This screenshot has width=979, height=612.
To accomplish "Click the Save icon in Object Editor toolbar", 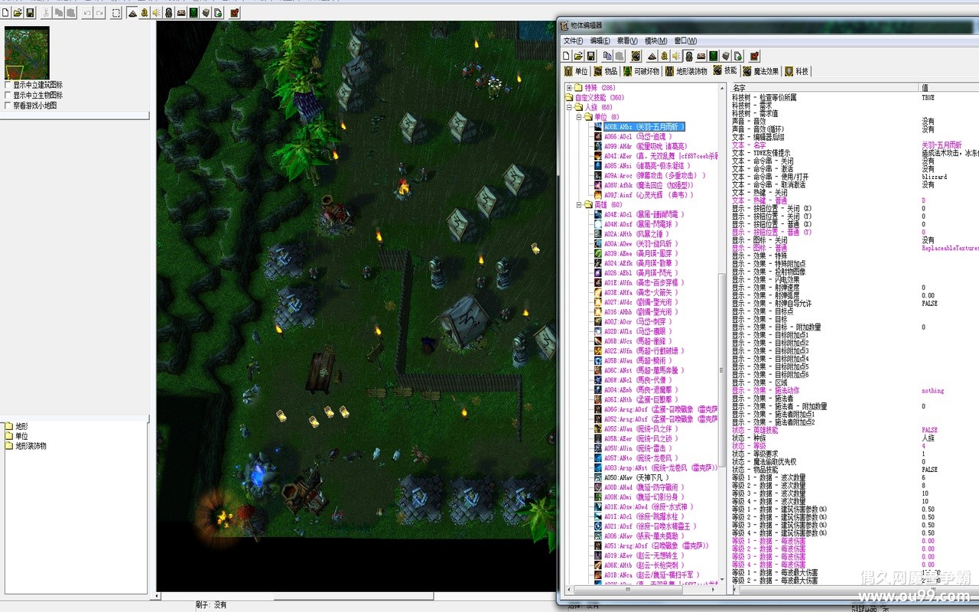I will tap(591, 56).
